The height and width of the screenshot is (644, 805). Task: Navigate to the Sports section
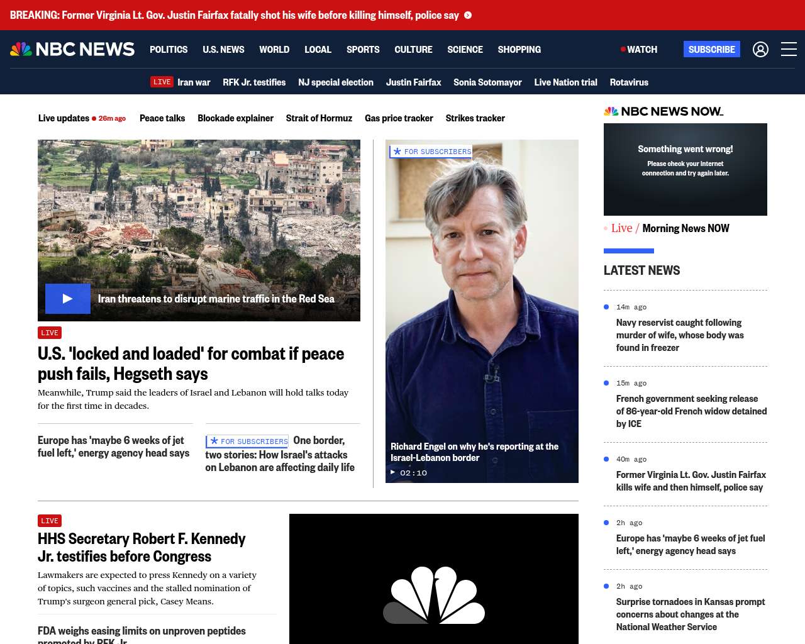pyautogui.click(x=363, y=49)
